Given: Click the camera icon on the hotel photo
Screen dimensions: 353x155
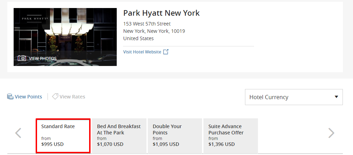Looking at the screenshot, I should pos(22,58).
